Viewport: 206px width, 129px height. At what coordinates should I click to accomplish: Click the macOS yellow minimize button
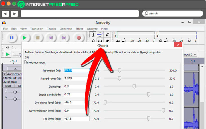9,3
